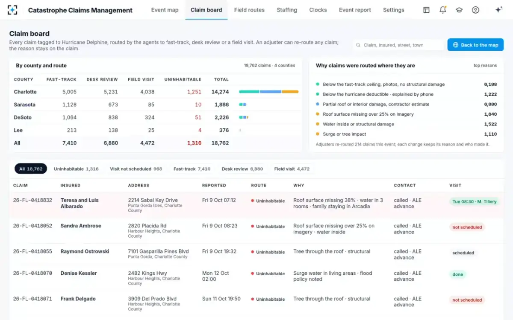Sort by FAST-TRACK column header

61,79
